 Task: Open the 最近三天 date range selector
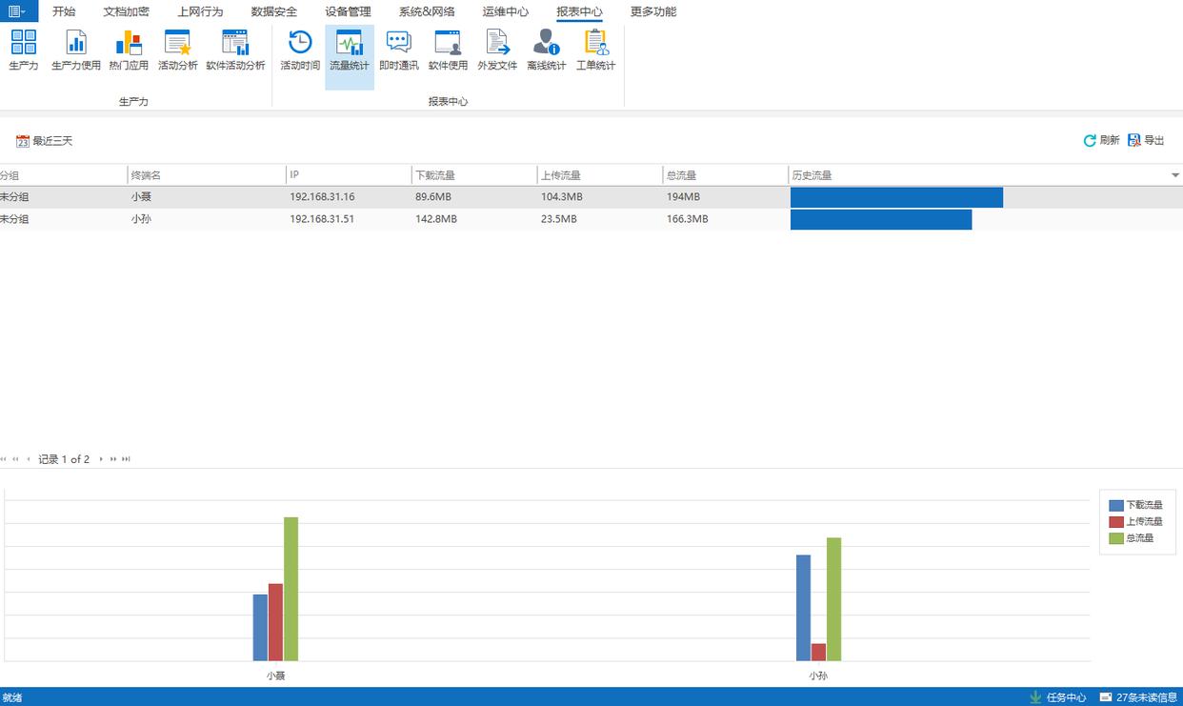[45, 141]
